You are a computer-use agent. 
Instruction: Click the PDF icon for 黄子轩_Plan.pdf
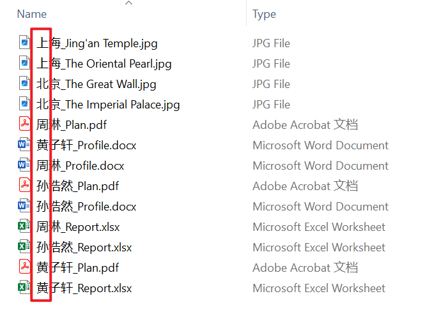(x=24, y=268)
